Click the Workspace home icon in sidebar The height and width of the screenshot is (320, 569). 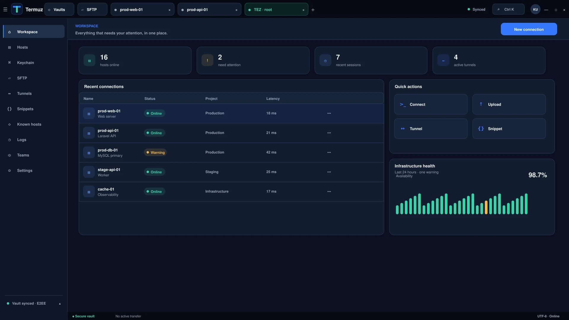click(x=9, y=32)
